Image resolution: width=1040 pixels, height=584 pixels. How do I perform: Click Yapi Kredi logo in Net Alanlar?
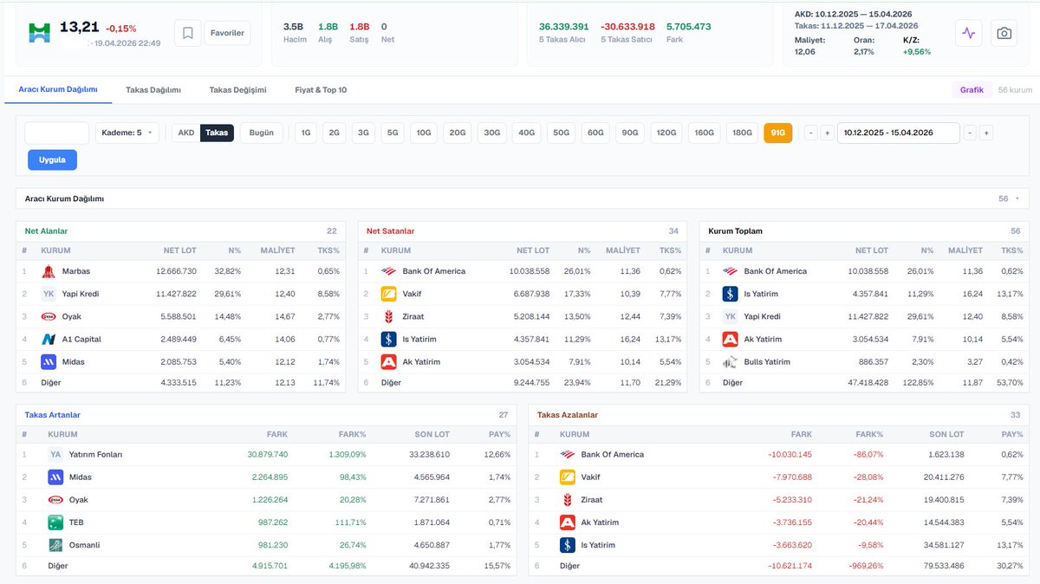(x=49, y=294)
